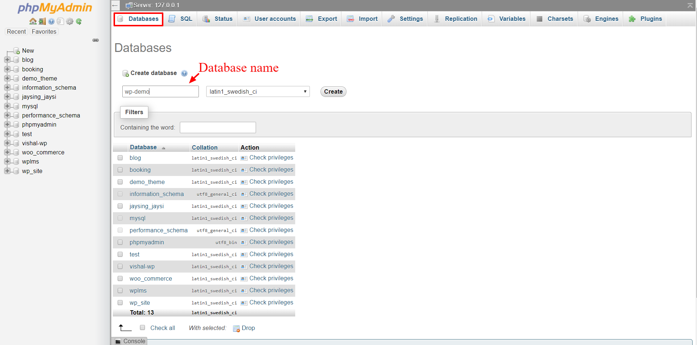The width and height of the screenshot is (697, 345).
Task: Tick the checkbox for phpmyadmin database
Action: 120,242
